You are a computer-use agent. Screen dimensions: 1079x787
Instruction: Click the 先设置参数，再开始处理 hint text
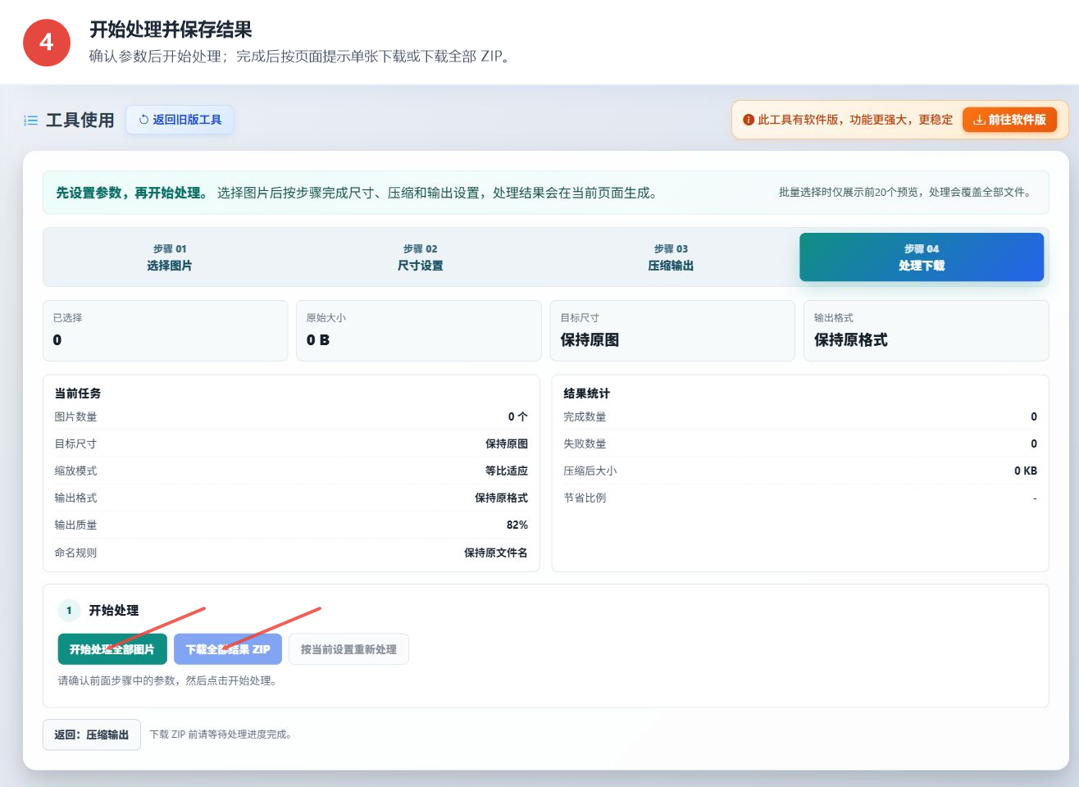tap(131, 193)
